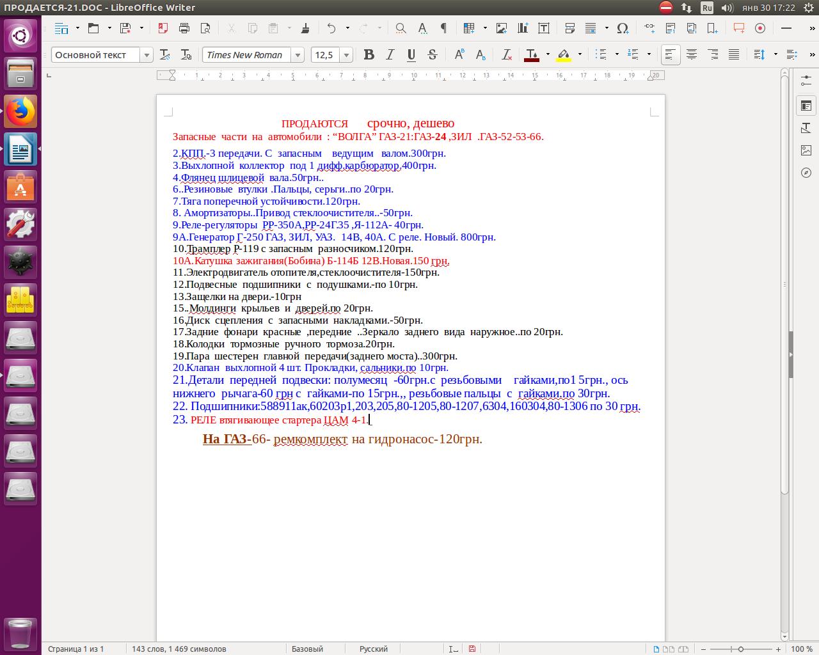Click the Insert Footnote icon

671,28
